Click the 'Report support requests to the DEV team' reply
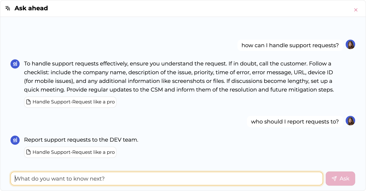This screenshot has width=366, height=191. click(x=81, y=140)
